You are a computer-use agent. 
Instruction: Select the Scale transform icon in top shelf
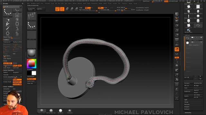coord(72,9)
